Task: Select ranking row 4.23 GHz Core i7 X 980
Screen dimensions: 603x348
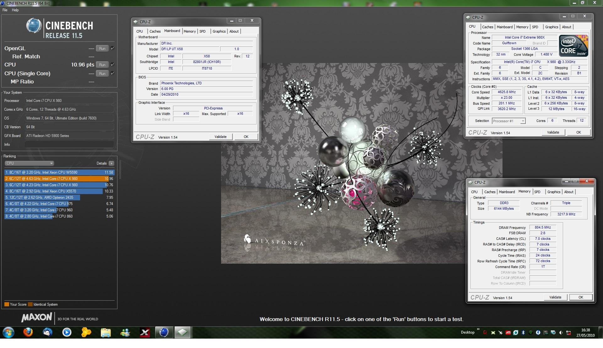Action: pos(59,185)
